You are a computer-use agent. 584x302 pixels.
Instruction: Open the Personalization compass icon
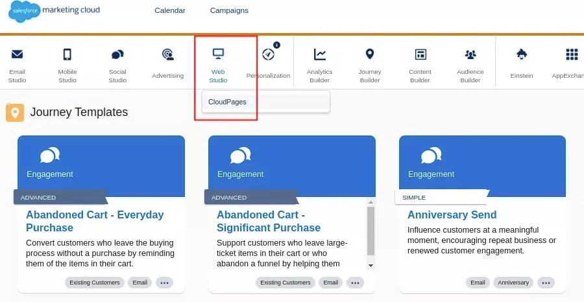[268, 54]
